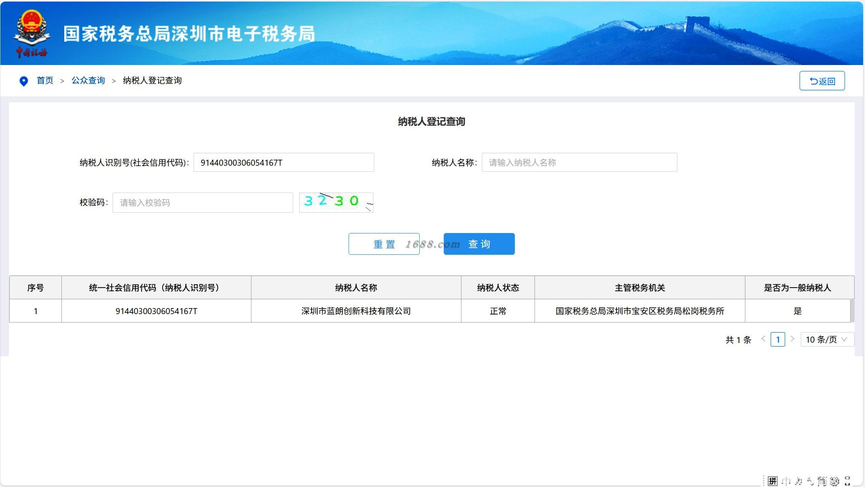865x487 pixels.
Task: Go to next results page arrow
Action: (x=792, y=339)
